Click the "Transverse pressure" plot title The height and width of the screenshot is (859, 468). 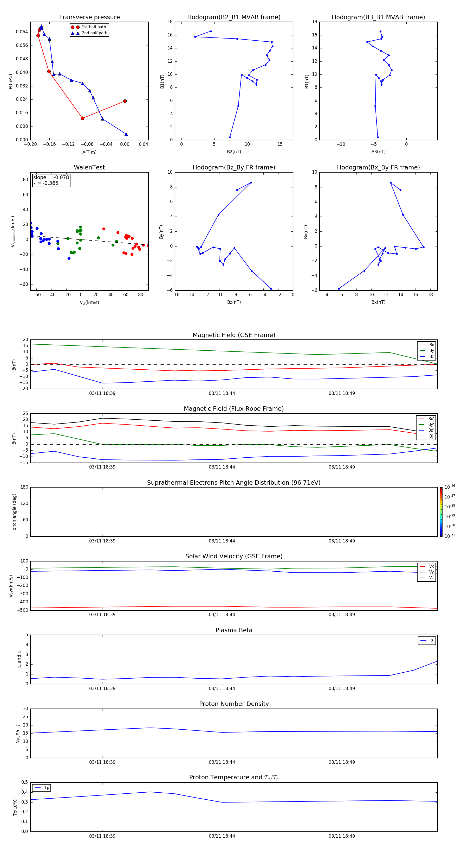click(x=89, y=17)
